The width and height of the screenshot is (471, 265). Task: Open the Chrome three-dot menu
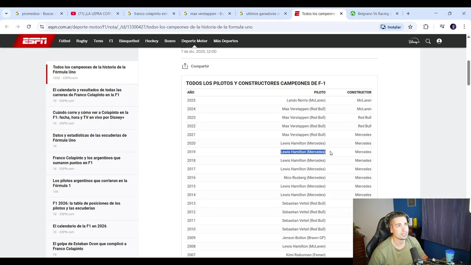[x=464, y=27]
